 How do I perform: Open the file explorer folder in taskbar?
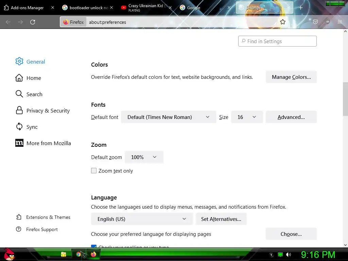click(x=64, y=254)
